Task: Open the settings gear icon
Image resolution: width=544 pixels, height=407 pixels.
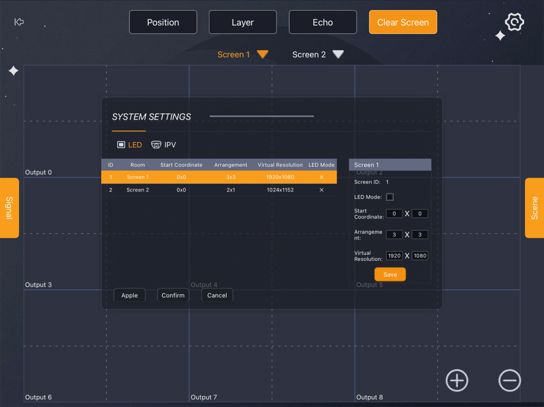Action: click(x=514, y=22)
